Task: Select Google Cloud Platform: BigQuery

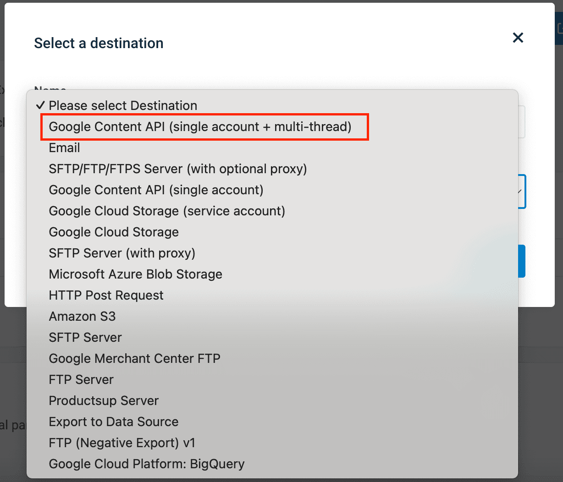Action: click(x=147, y=464)
